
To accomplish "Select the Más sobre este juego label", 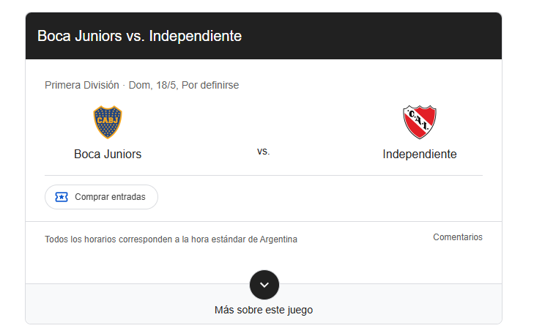I will click(264, 310).
